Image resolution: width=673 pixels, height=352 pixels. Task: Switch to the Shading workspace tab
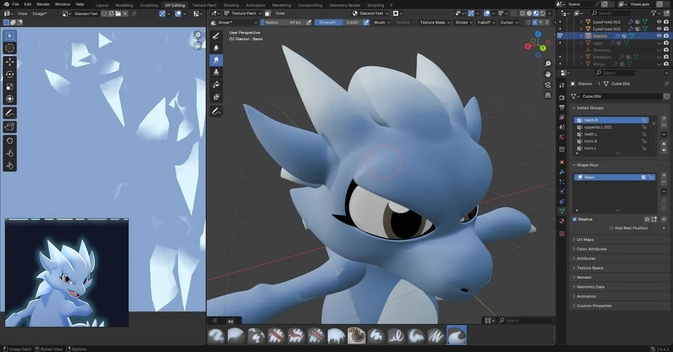[231, 5]
